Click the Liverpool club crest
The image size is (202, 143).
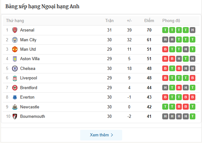pos(15,78)
